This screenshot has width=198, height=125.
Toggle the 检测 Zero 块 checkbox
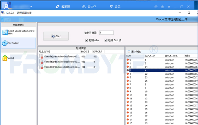[106, 40]
